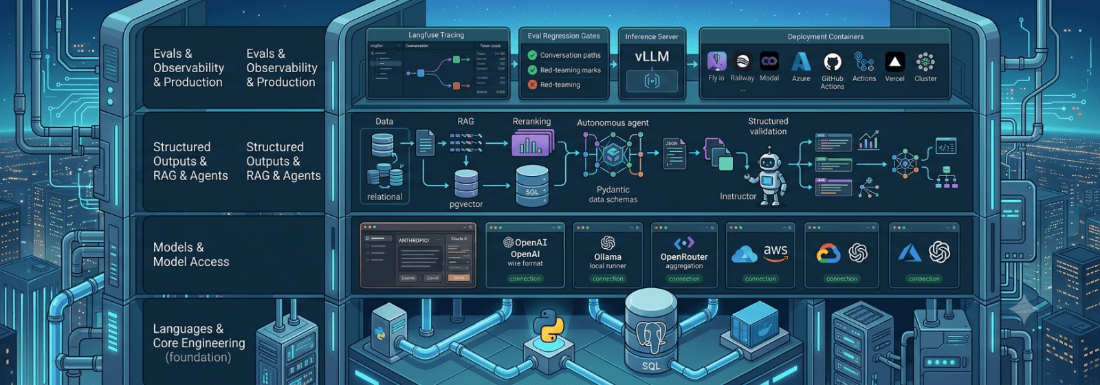
Task: Click the Actions workflow icon
Action: click(x=864, y=62)
